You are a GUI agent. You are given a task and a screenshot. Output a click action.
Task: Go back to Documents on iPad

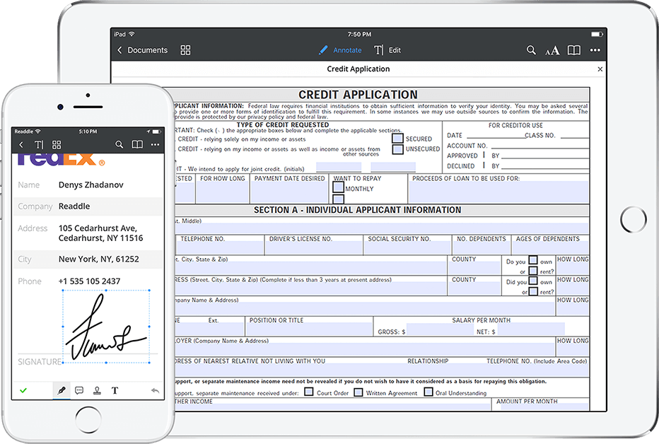pos(142,50)
